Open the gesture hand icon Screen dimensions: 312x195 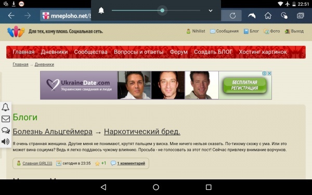284,16
